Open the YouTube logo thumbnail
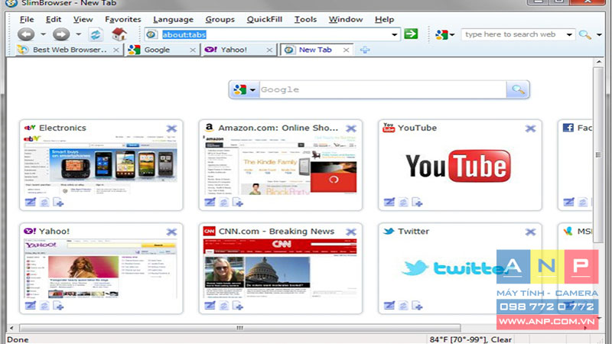This screenshot has width=612, height=344. click(460, 165)
